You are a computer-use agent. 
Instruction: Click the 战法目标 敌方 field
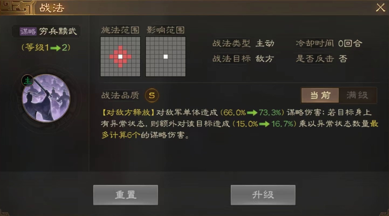point(243,59)
